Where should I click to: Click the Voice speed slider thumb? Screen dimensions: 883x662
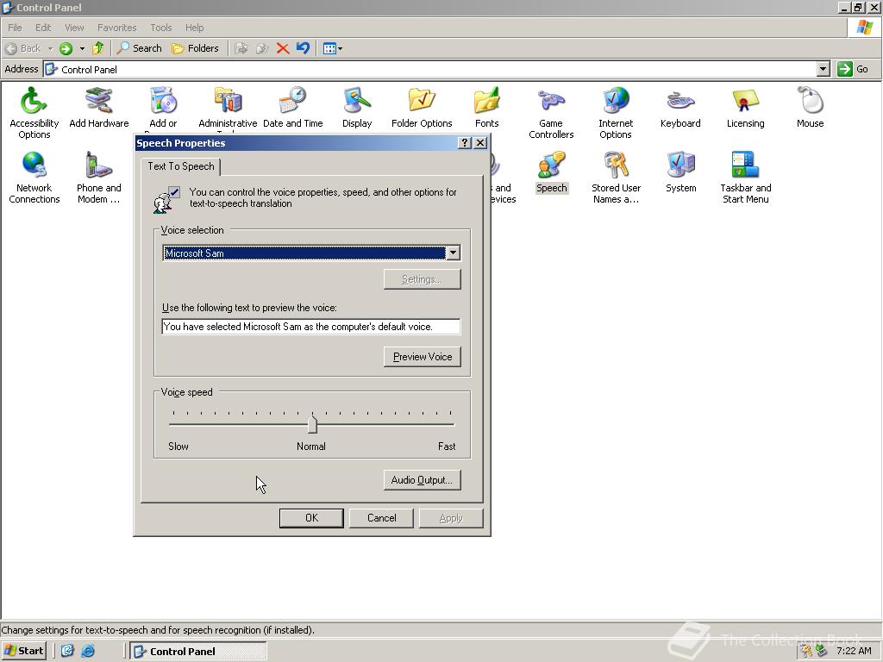(x=312, y=424)
